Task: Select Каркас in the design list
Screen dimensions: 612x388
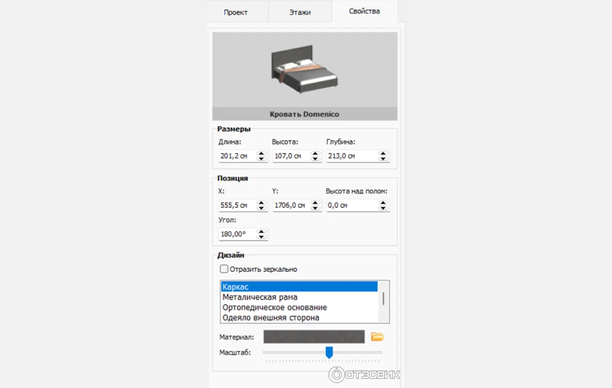Action: click(299, 287)
